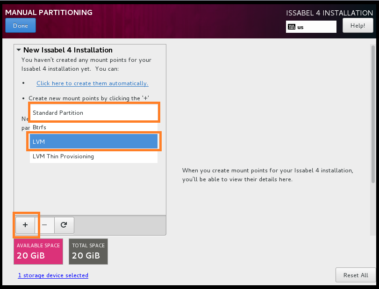The width and height of the screenshot is (379, 289).
Task: Click the gray Total Space box
Action: (88, 251)
